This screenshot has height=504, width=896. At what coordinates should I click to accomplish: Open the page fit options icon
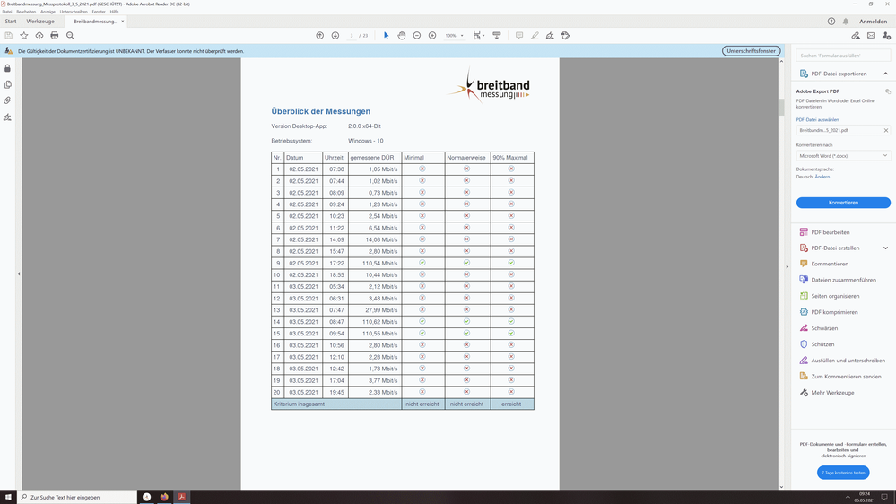[478, 36]
